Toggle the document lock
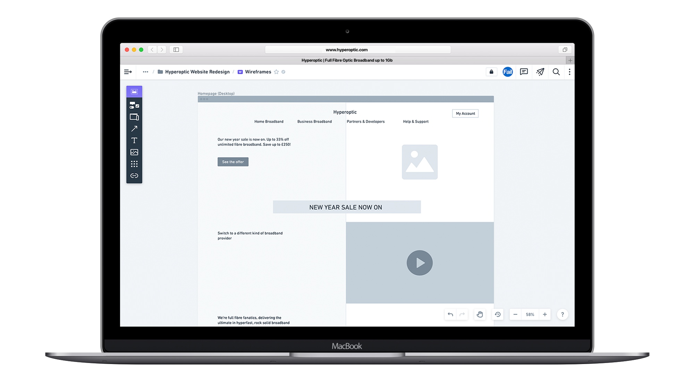The image size is (694, 381). click(491, 72)
